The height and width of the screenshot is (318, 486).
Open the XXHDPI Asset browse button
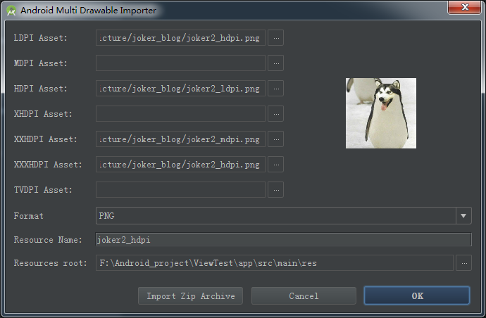tap(276, 139)
